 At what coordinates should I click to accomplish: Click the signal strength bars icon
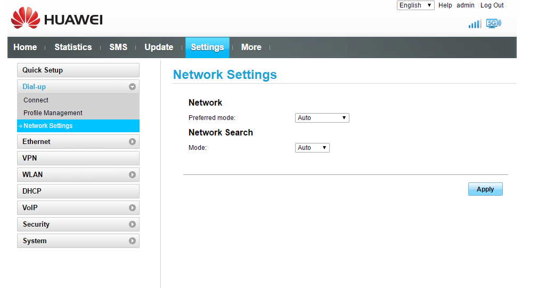click(474, 24)
